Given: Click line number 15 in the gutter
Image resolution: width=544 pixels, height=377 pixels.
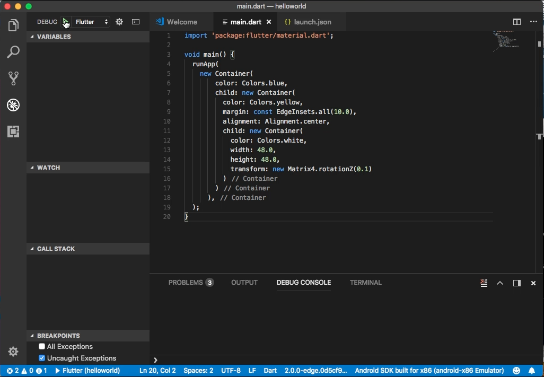Looking at the screenshot, I should click(167, 169).
